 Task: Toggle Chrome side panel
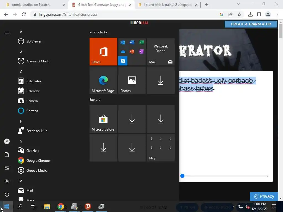[259, 14]
